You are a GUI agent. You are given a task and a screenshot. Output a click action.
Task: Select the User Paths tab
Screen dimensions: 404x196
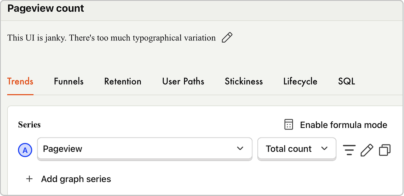click(x=183, y=82)
